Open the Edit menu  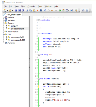click(11, 6)
